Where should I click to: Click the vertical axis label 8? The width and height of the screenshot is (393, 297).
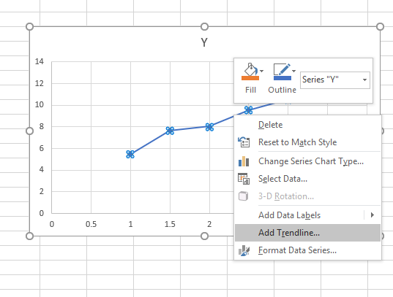click(x=42, y=126)
